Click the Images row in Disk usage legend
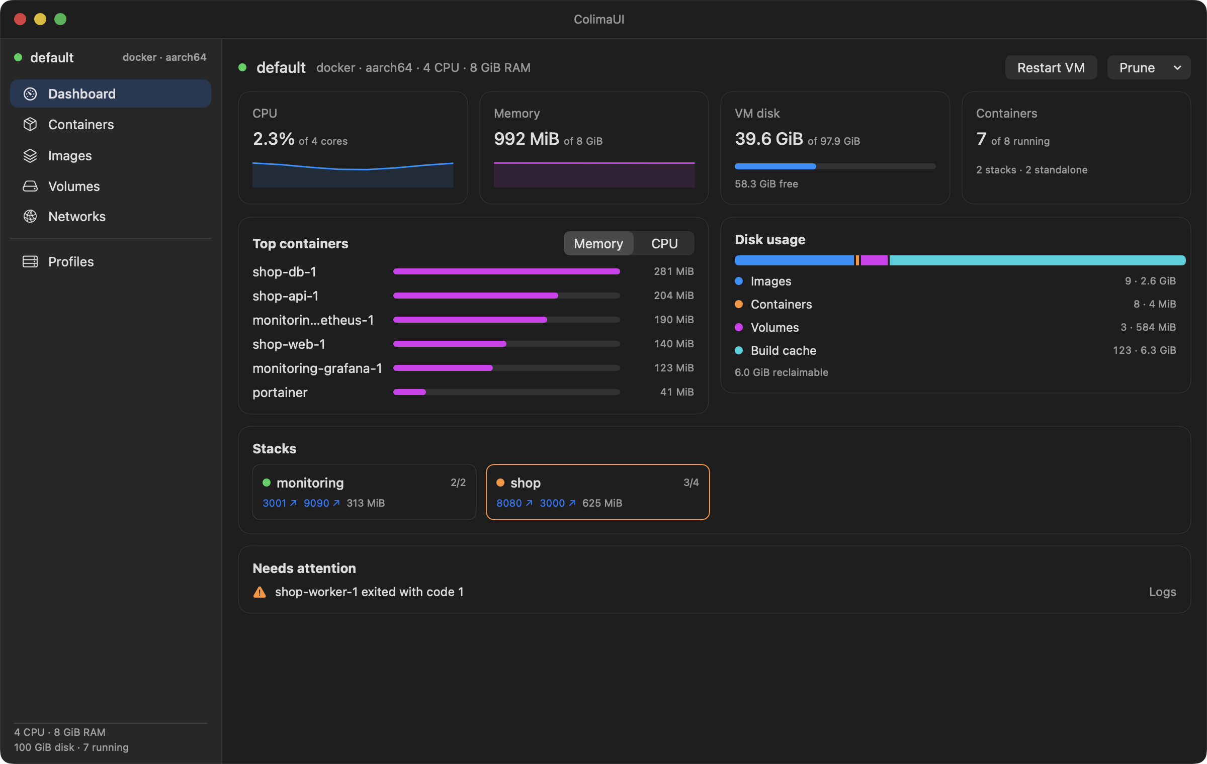1207x764 pixels. point(956,281)
